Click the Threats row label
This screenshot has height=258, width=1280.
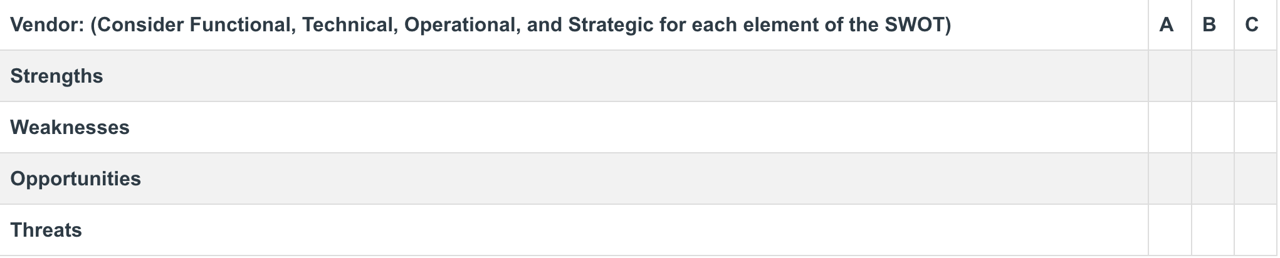46,230
